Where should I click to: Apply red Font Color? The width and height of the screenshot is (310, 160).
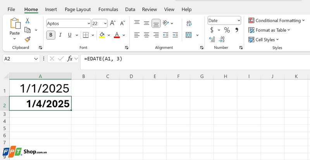click(x=117, y=35)
